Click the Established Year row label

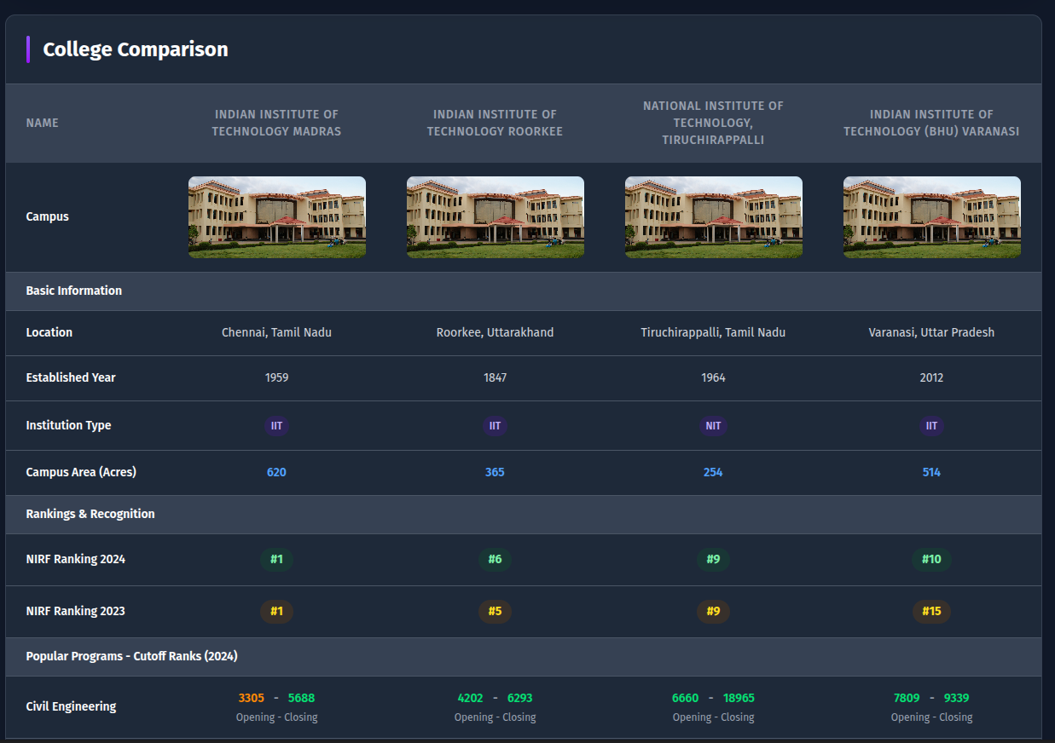pyautogui.click(x=71, y=377)
